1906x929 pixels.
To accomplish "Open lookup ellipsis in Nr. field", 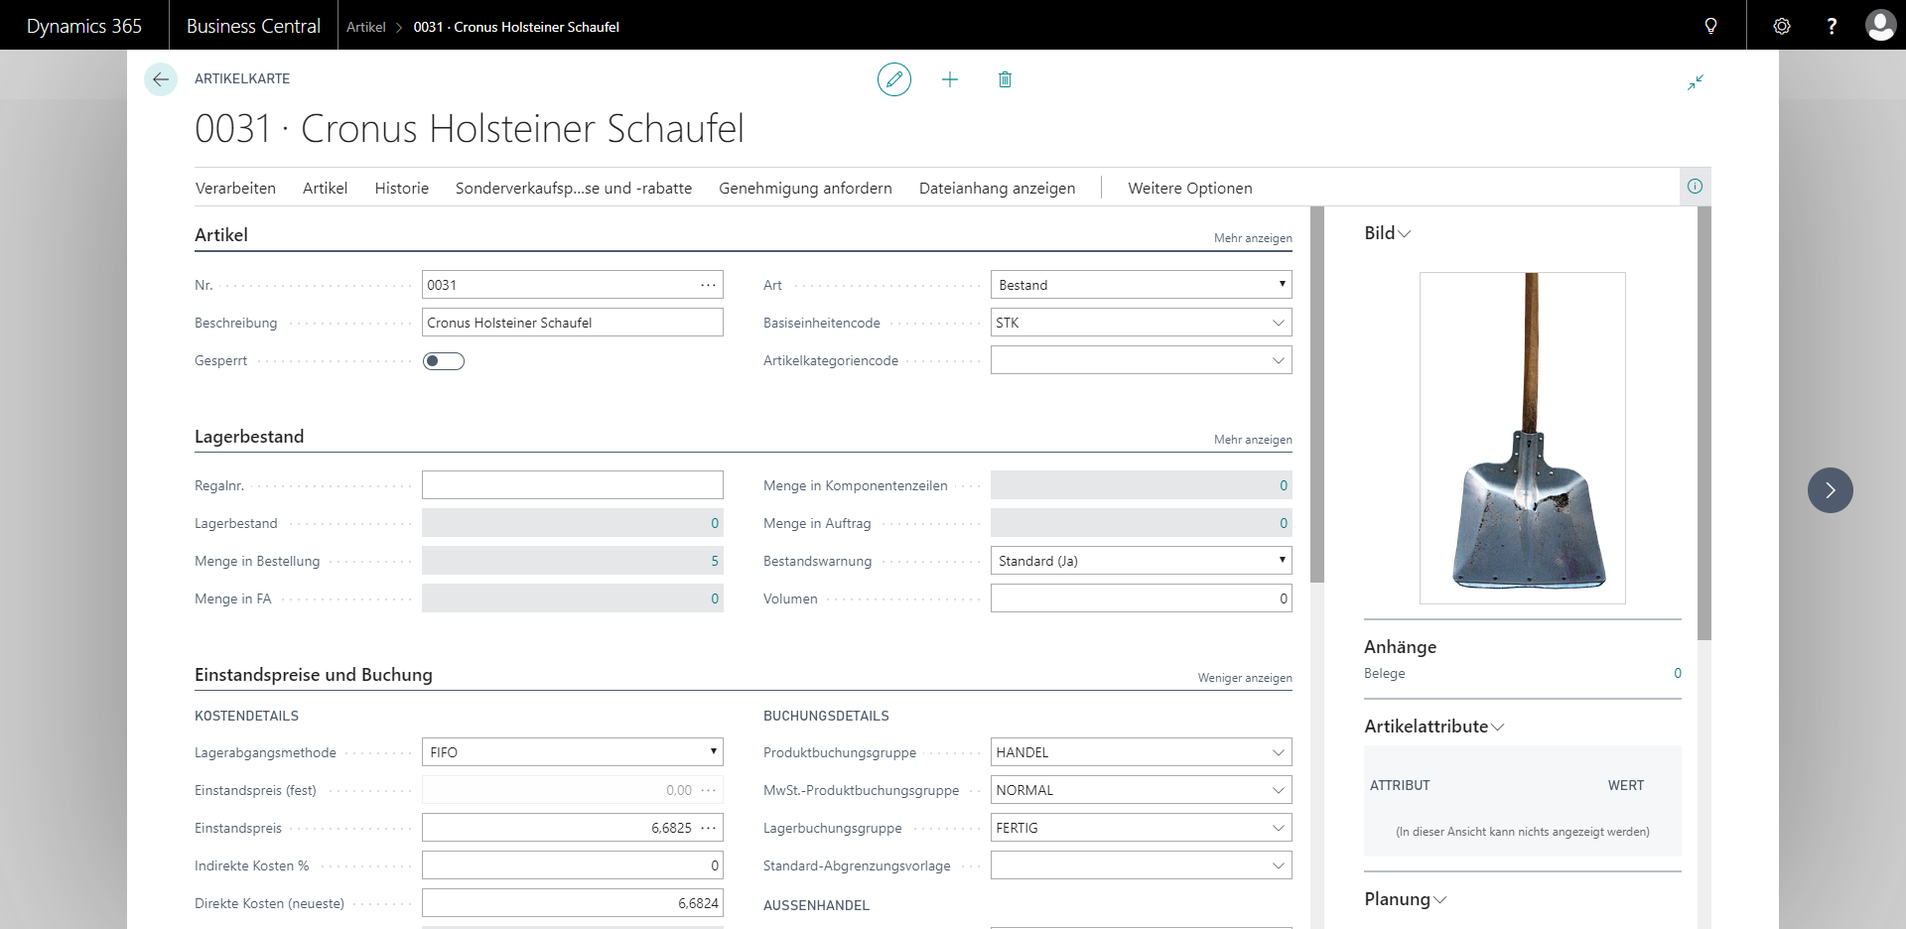I will pyautogui.click(x=708, y=285).
